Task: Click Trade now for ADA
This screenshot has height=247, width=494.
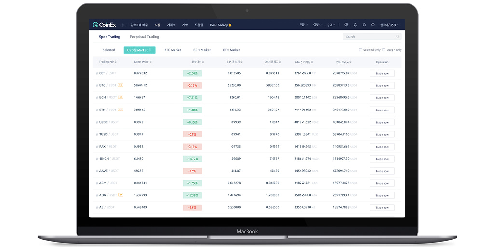Action: (x=382, y=195)
